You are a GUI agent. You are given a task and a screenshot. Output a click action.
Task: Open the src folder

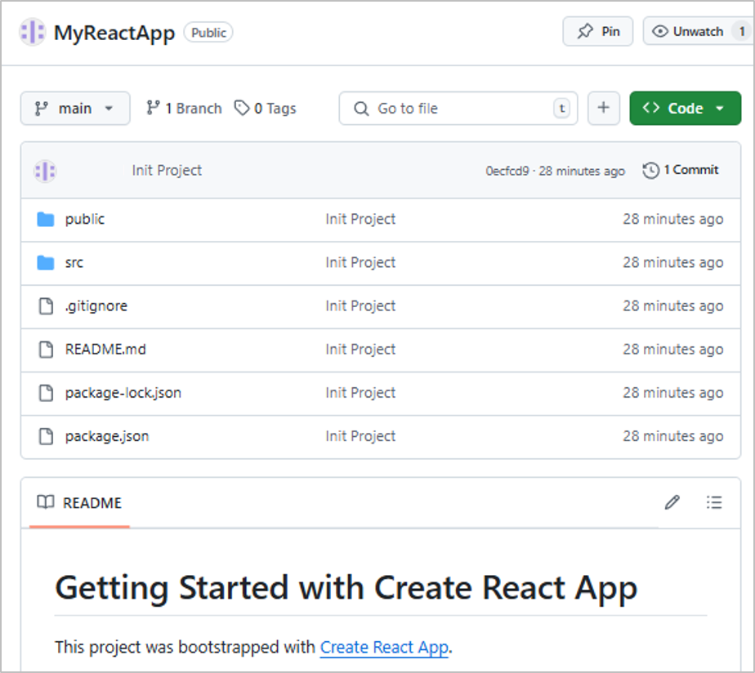point(74,263)
